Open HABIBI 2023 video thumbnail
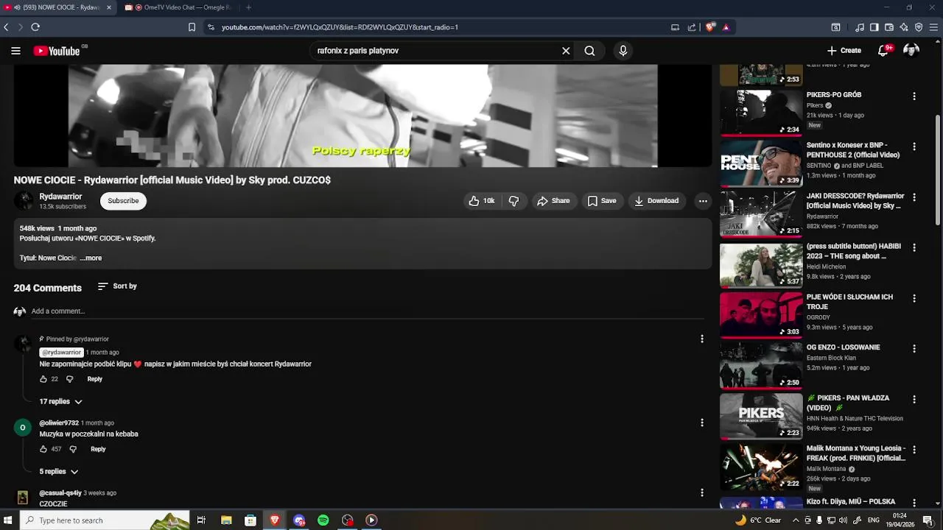 761,264
